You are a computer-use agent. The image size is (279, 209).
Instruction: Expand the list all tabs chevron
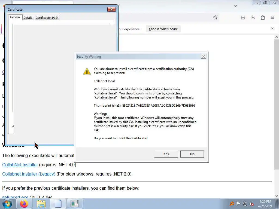235,6
